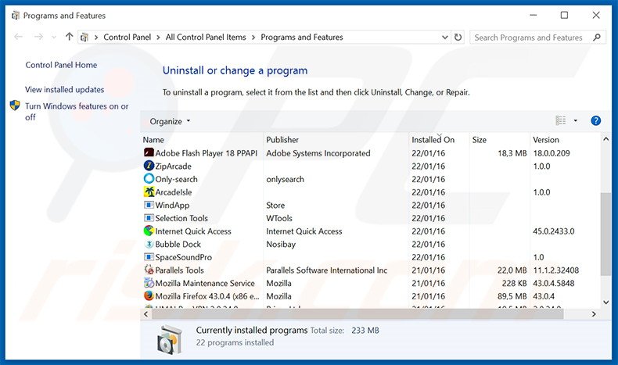Click the horizontal scrollbar thumb

358,314
